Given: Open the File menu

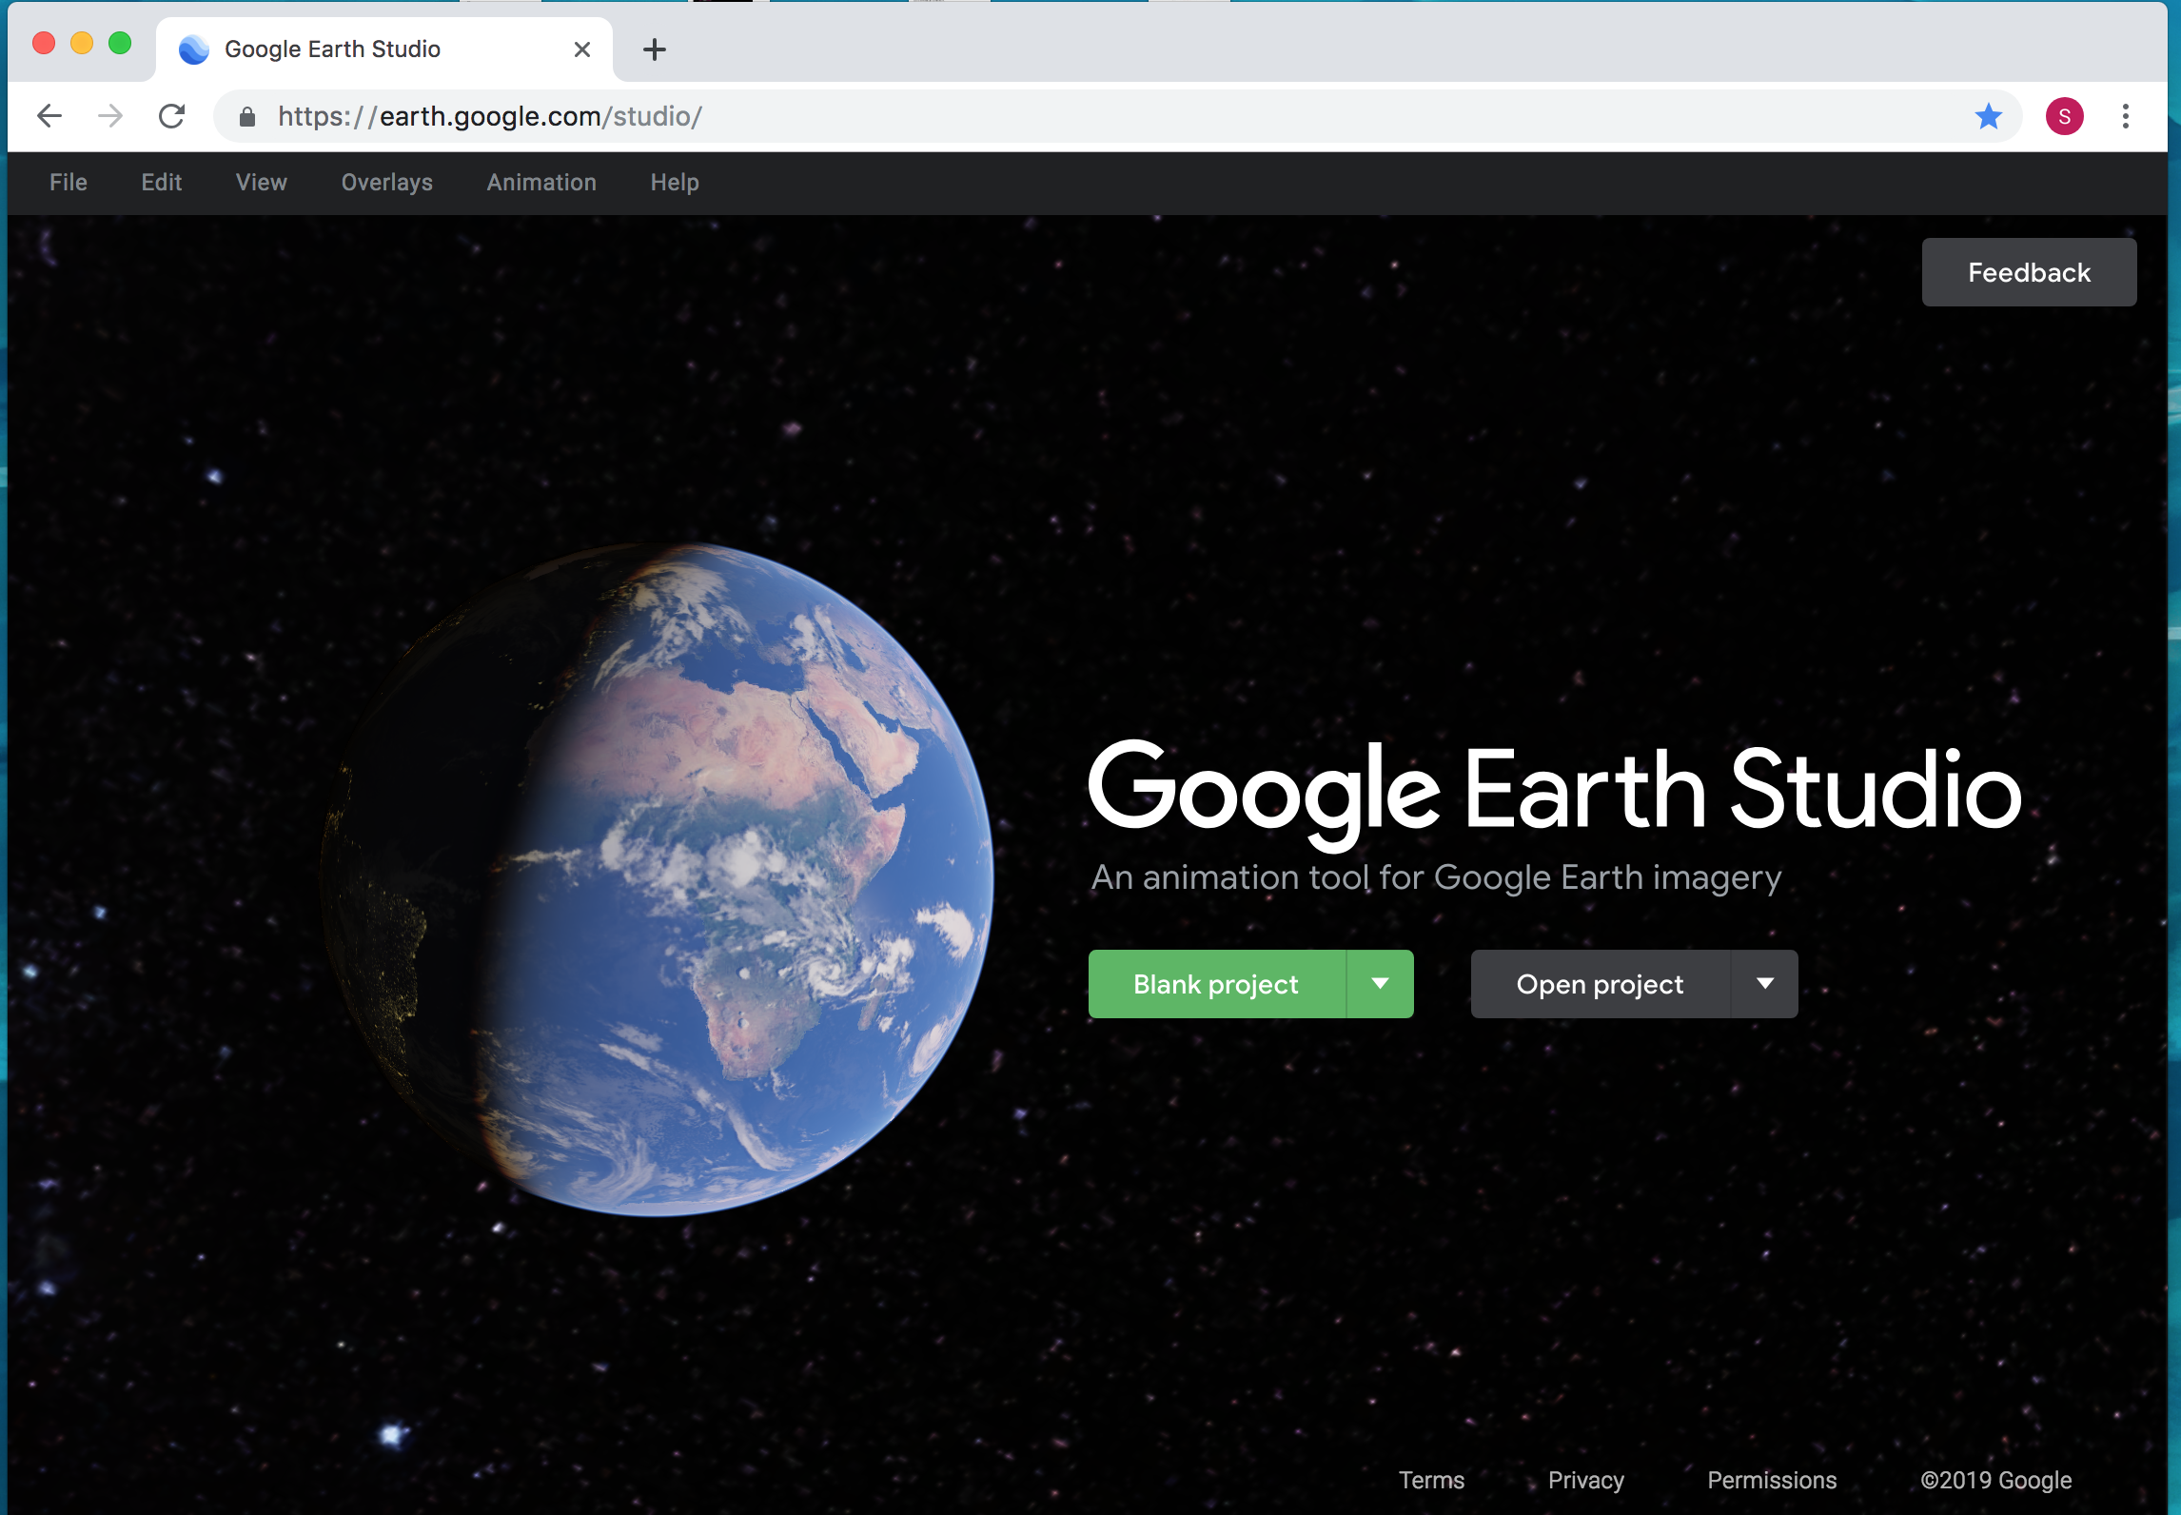Looking at the screenshot, I should coord(69,183).
